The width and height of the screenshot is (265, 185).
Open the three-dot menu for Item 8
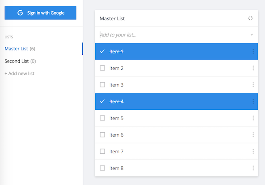253,168
